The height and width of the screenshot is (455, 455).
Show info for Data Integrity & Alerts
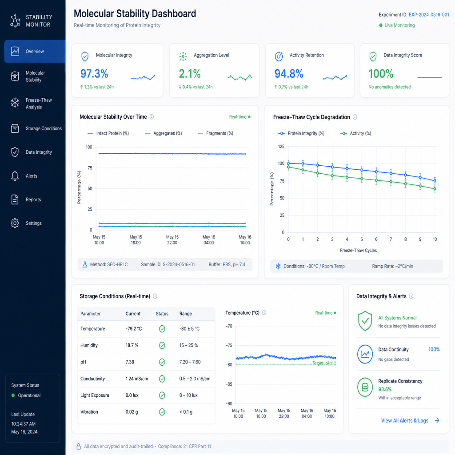tap(411, 296)
